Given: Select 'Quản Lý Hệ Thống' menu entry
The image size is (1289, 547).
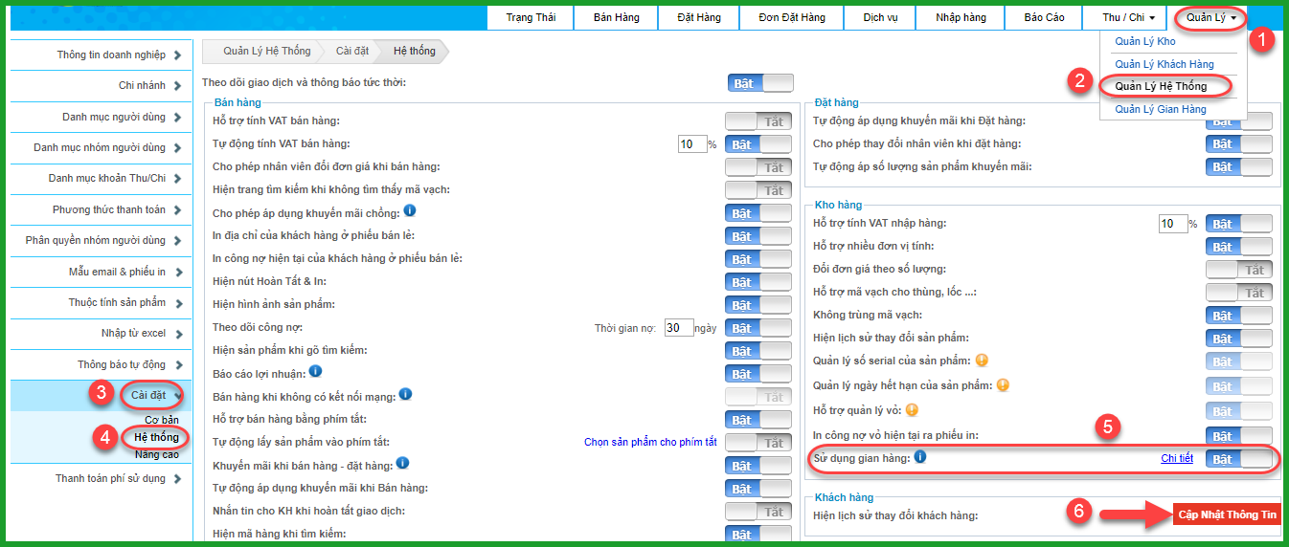Looking at the screenshot, I should 1161,86.
